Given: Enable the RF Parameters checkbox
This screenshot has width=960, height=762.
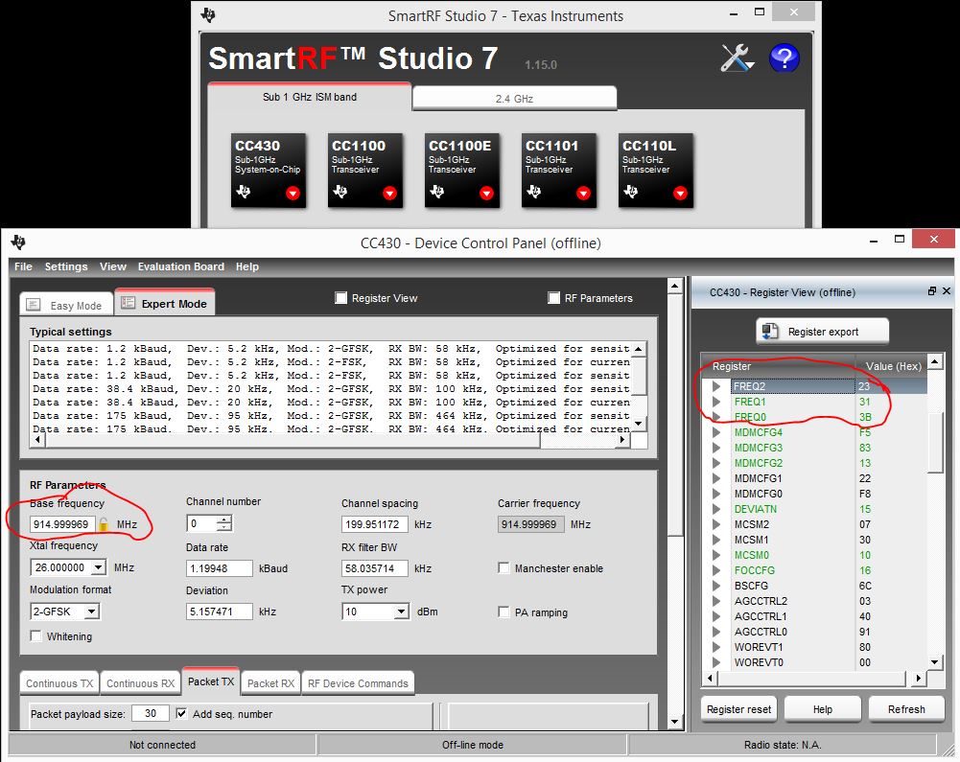Looking at the screenshot, I should click(x=554, y=298).
